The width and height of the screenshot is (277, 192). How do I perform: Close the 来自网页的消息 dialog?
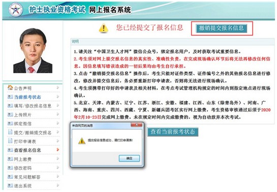136,125
